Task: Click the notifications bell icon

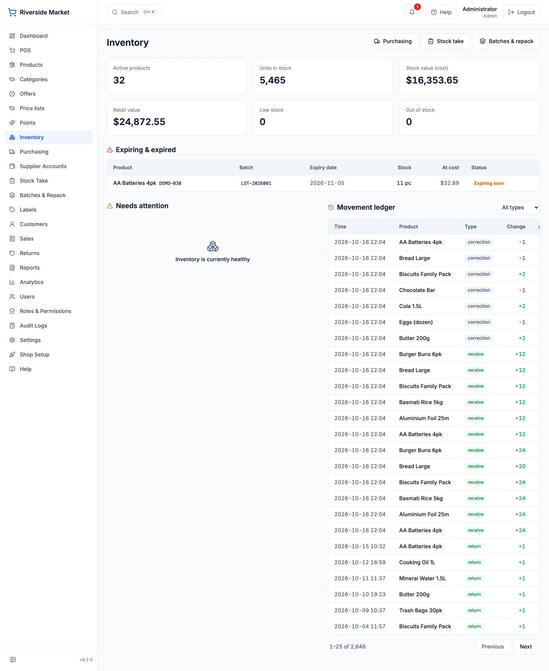Action: [x=412, y=12]
